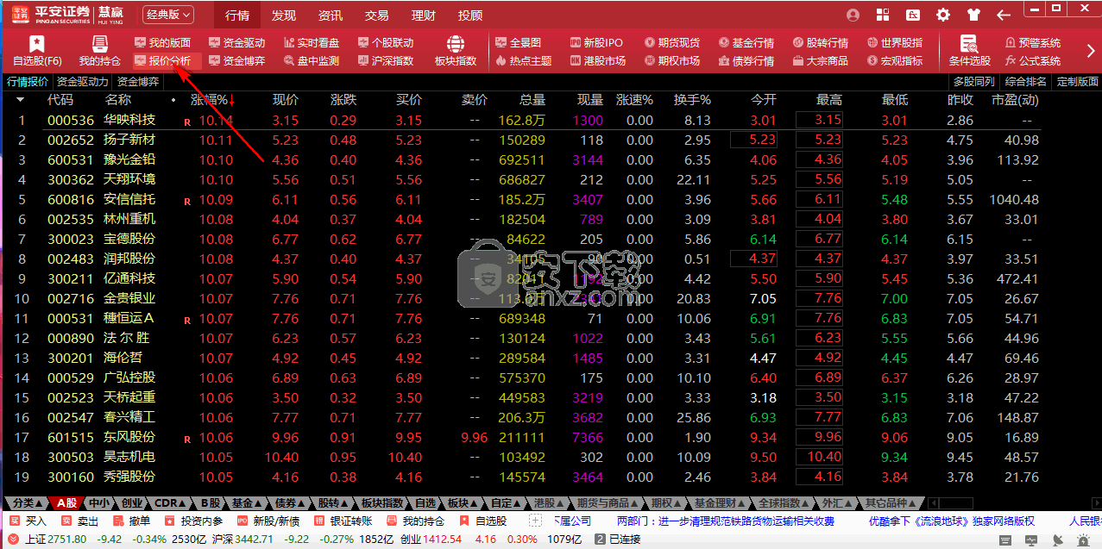The height and width of the screenshot is (549, 1102).
Task: Expand the 港股 bottom menu
Action: tap(550, 502)
